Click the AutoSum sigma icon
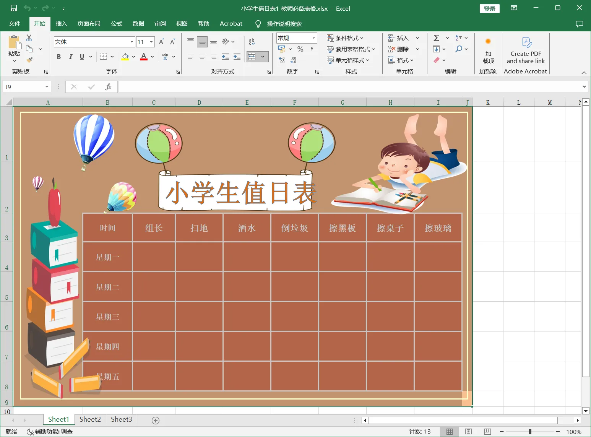Screen dimensions: 591x437 tap(436, 38)
